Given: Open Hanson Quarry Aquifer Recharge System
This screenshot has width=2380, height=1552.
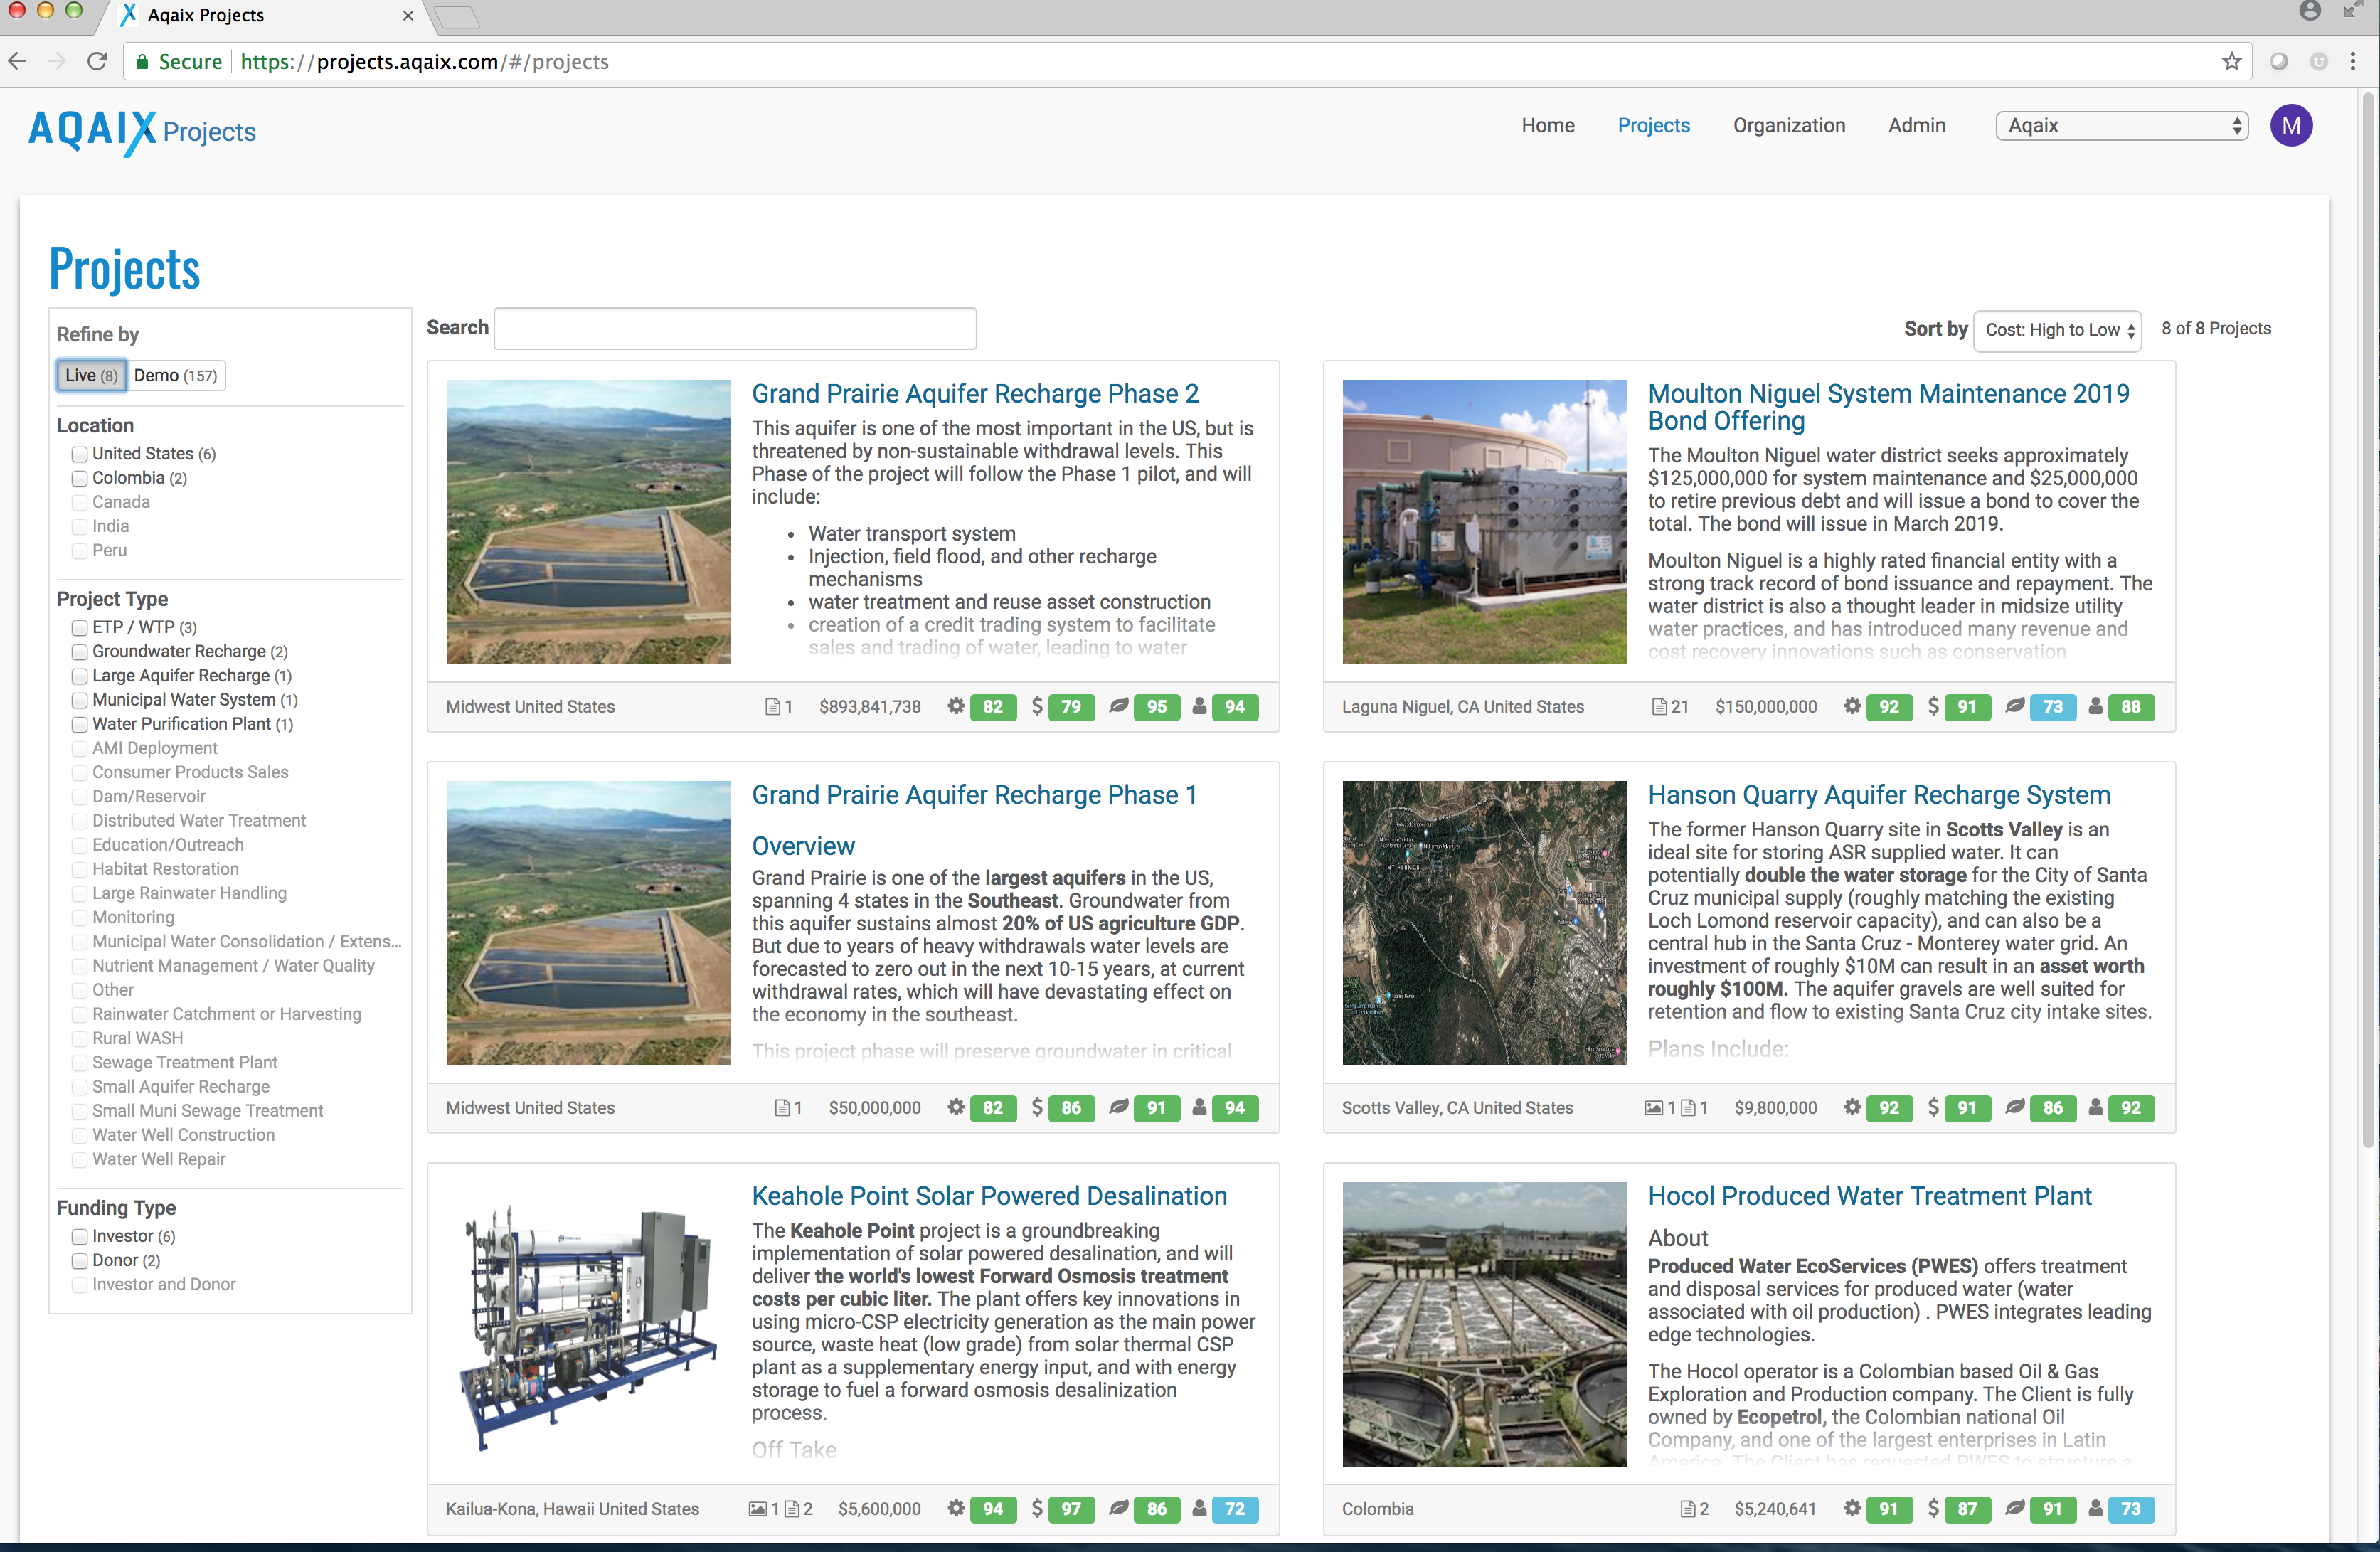Looking at the screenshot, I should (x=1879, y=795).
